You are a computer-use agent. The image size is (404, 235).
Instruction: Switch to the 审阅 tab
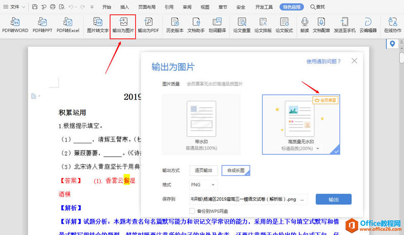[x=187, y=7]
